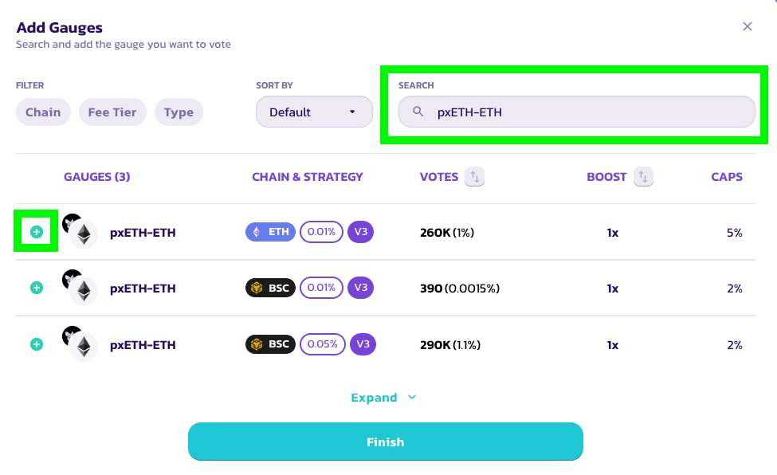The height and width of the screenshot is (475, 777).
Task: Close the Add Gauges dialog
Action: pos(748,26)
